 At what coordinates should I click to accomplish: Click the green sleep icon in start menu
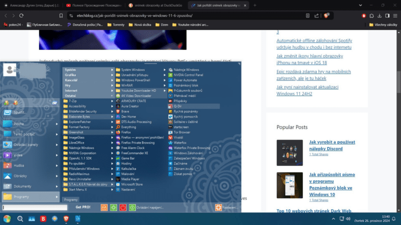(x=114, y=207)
